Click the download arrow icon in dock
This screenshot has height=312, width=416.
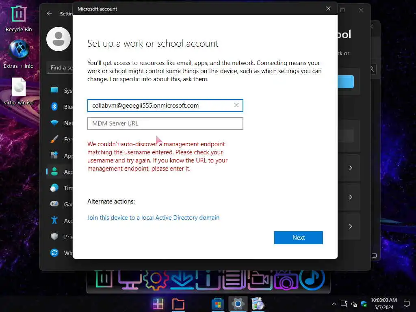pos(182,279)
